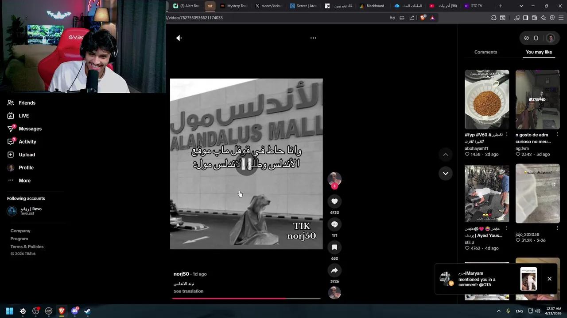Screen dimensions: 567x318
Task: Click the Brave Shields lion icon
Action: [x=423, y=18]
